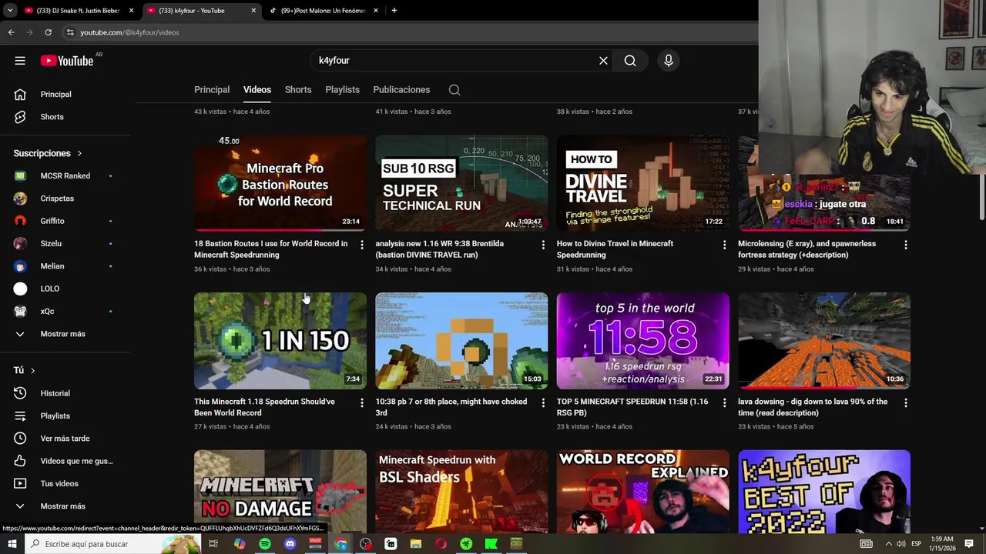Open lava dowsing video title
The height and width of the screenshot is (554, 986).
click(813, 407)
